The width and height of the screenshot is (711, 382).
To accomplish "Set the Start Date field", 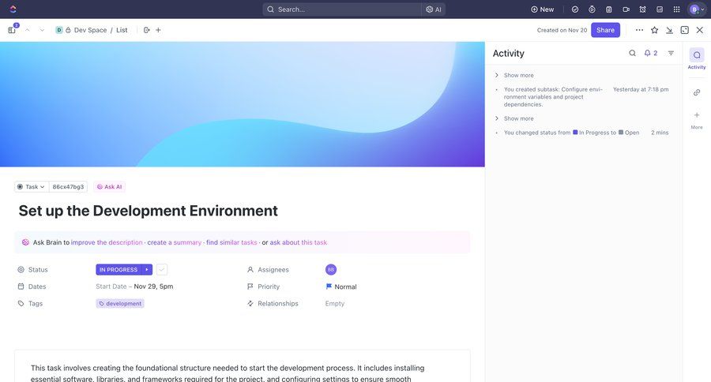I will tap(111, 286).
